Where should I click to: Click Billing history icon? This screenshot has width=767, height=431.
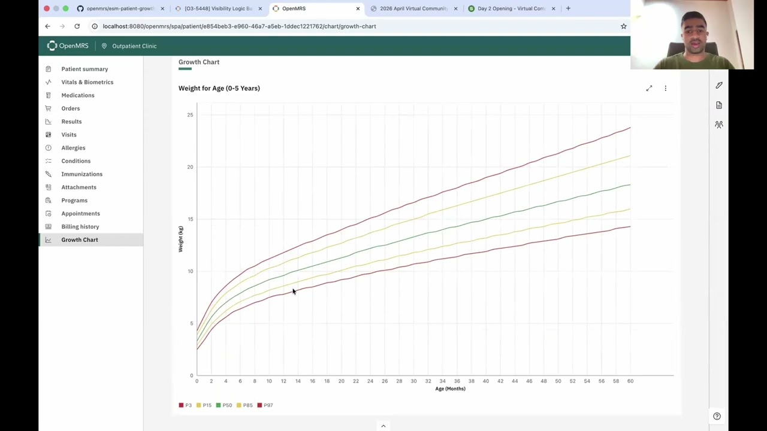49,227
